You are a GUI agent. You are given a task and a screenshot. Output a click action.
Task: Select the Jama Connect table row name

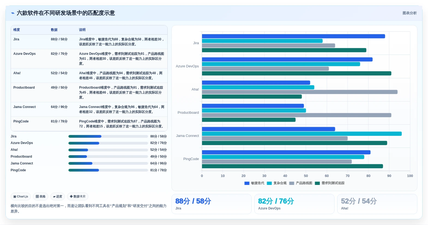tap(25, 107)
